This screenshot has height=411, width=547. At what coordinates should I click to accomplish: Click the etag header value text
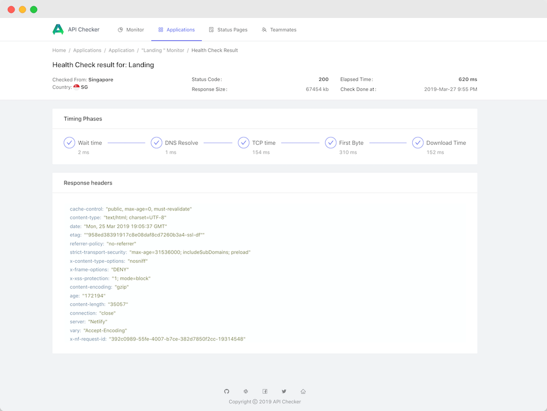144,235
